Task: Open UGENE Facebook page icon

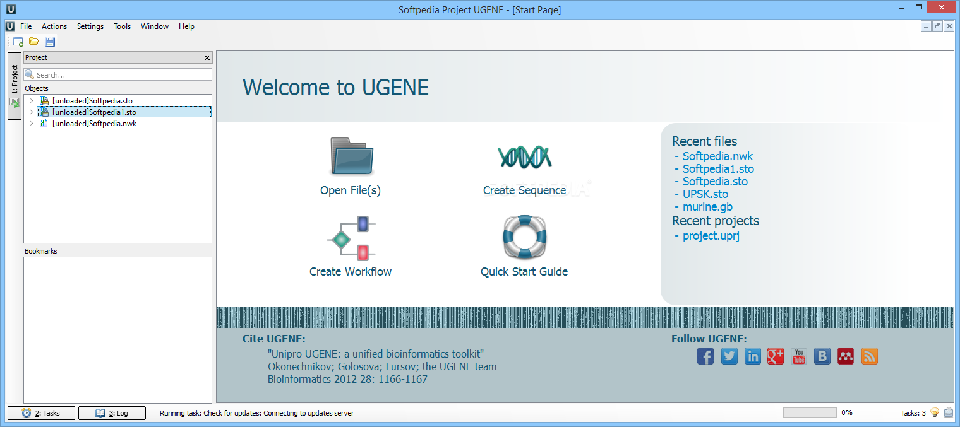Action: pos(705,356)
